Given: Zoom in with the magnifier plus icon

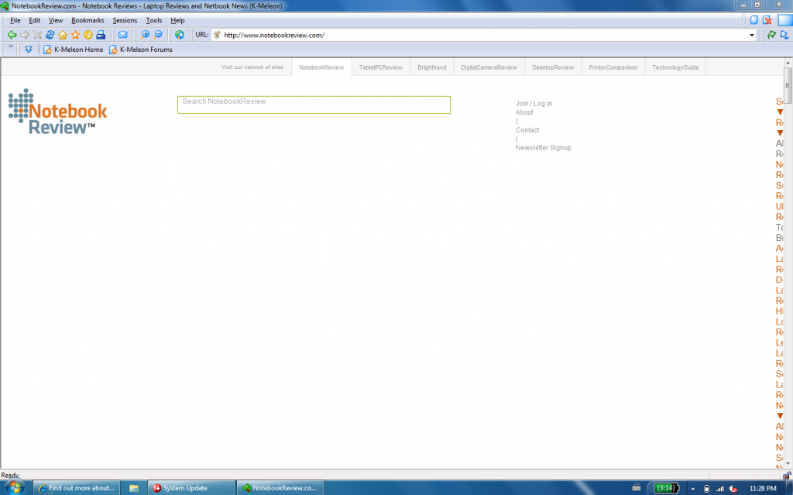Looking at the screenshot, I should (145, 35).
